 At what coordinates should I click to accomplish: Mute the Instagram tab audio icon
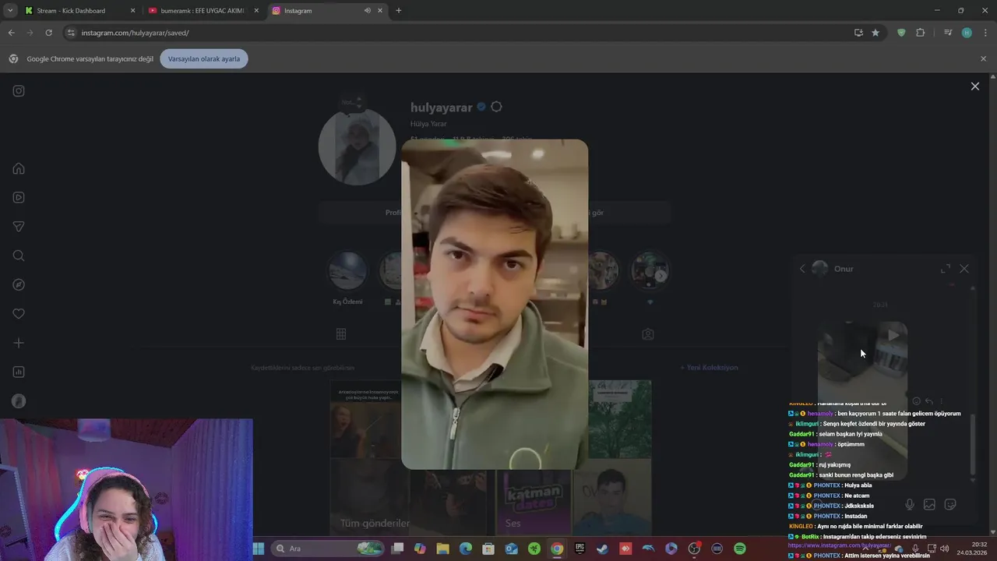point(367,11)
